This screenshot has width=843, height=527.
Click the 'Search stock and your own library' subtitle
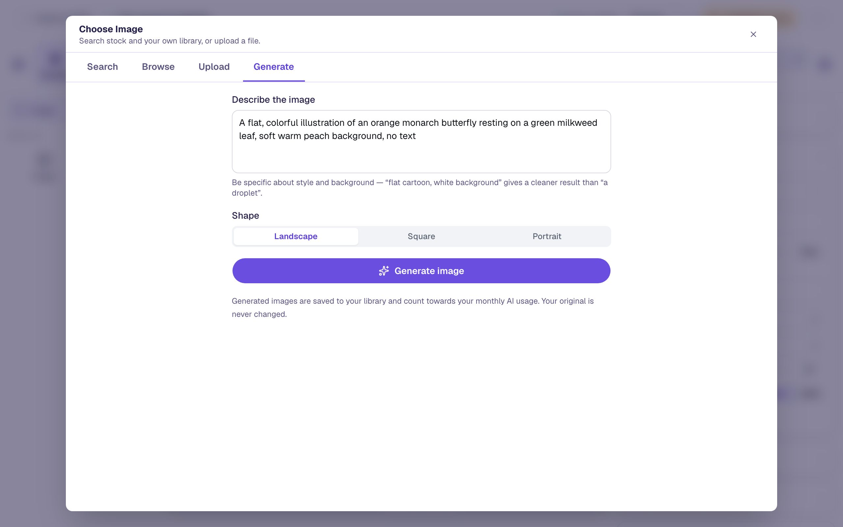170,41
